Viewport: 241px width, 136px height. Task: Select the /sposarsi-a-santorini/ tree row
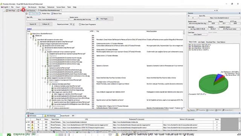coord(53,66)
